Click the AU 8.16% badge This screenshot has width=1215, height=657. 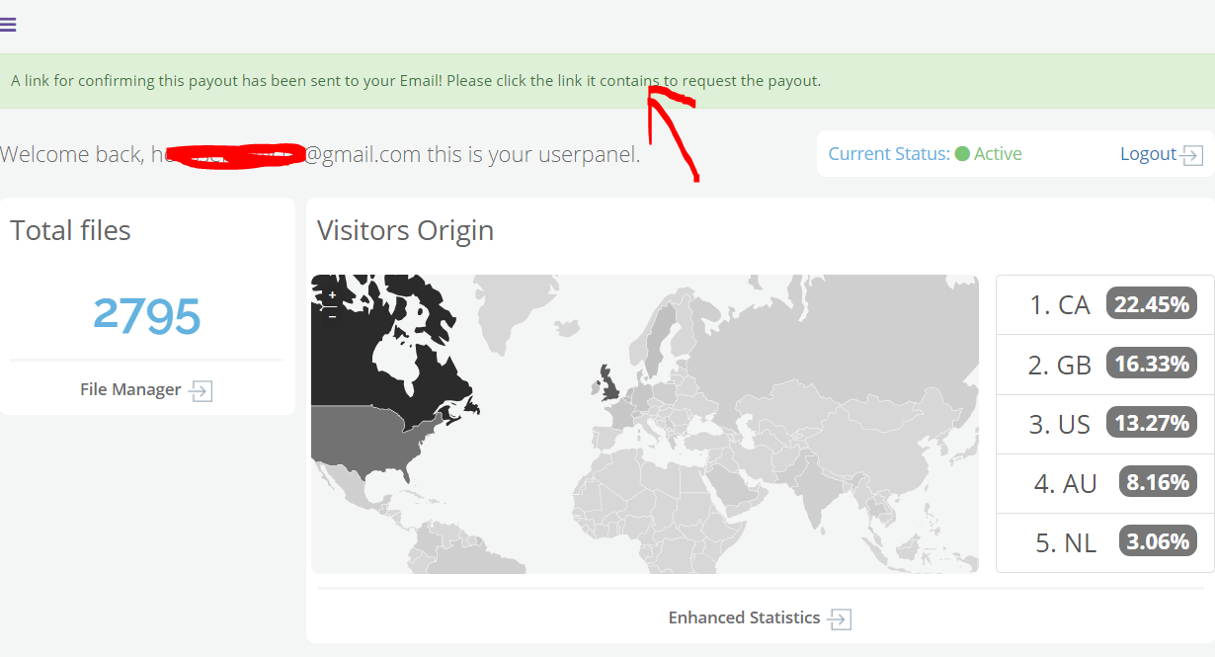click(x=1156, y=482)
